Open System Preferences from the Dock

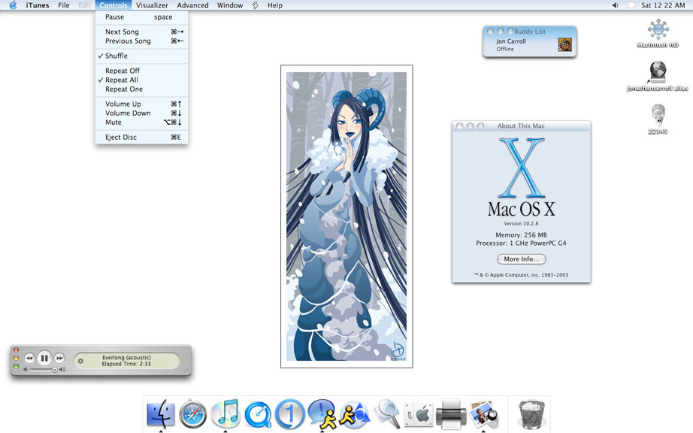(x=419, y=415)
